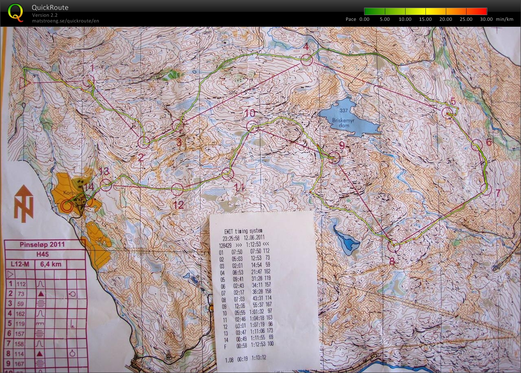Click the green start of the pace gradient
This screenshot has height=373, width=521.
[368, 11]
